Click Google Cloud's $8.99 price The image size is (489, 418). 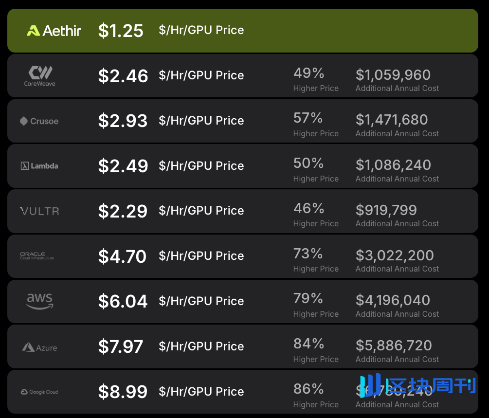(x=123, y=392)
